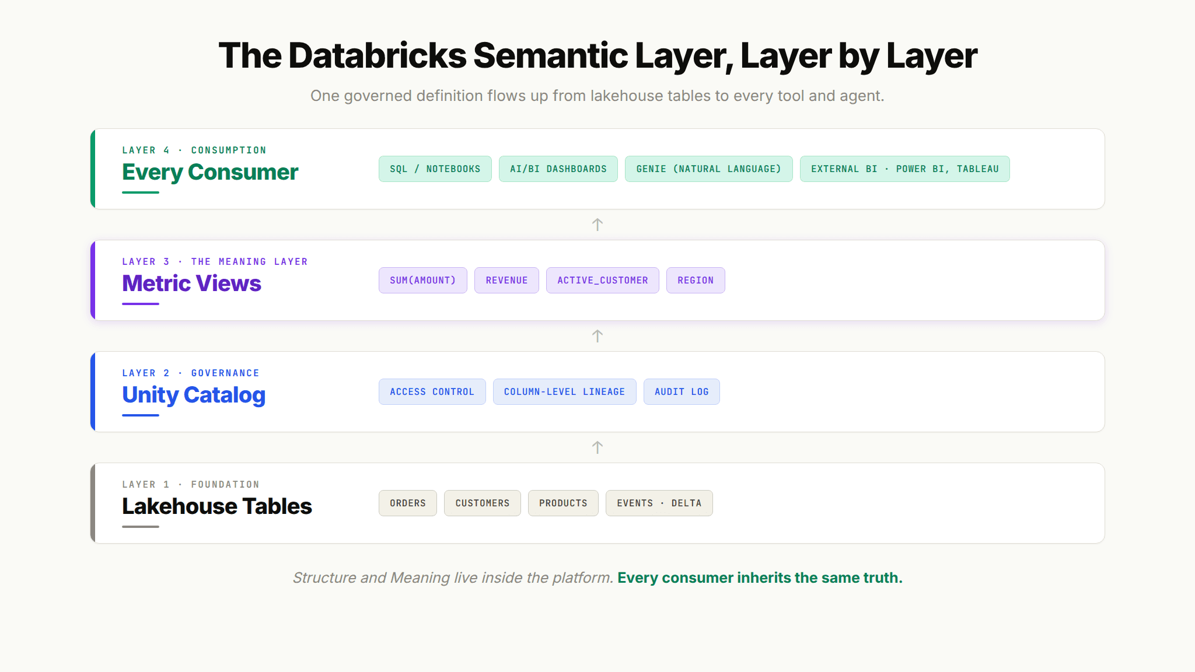
Task: Click the REGION tag
Action: 696,280
